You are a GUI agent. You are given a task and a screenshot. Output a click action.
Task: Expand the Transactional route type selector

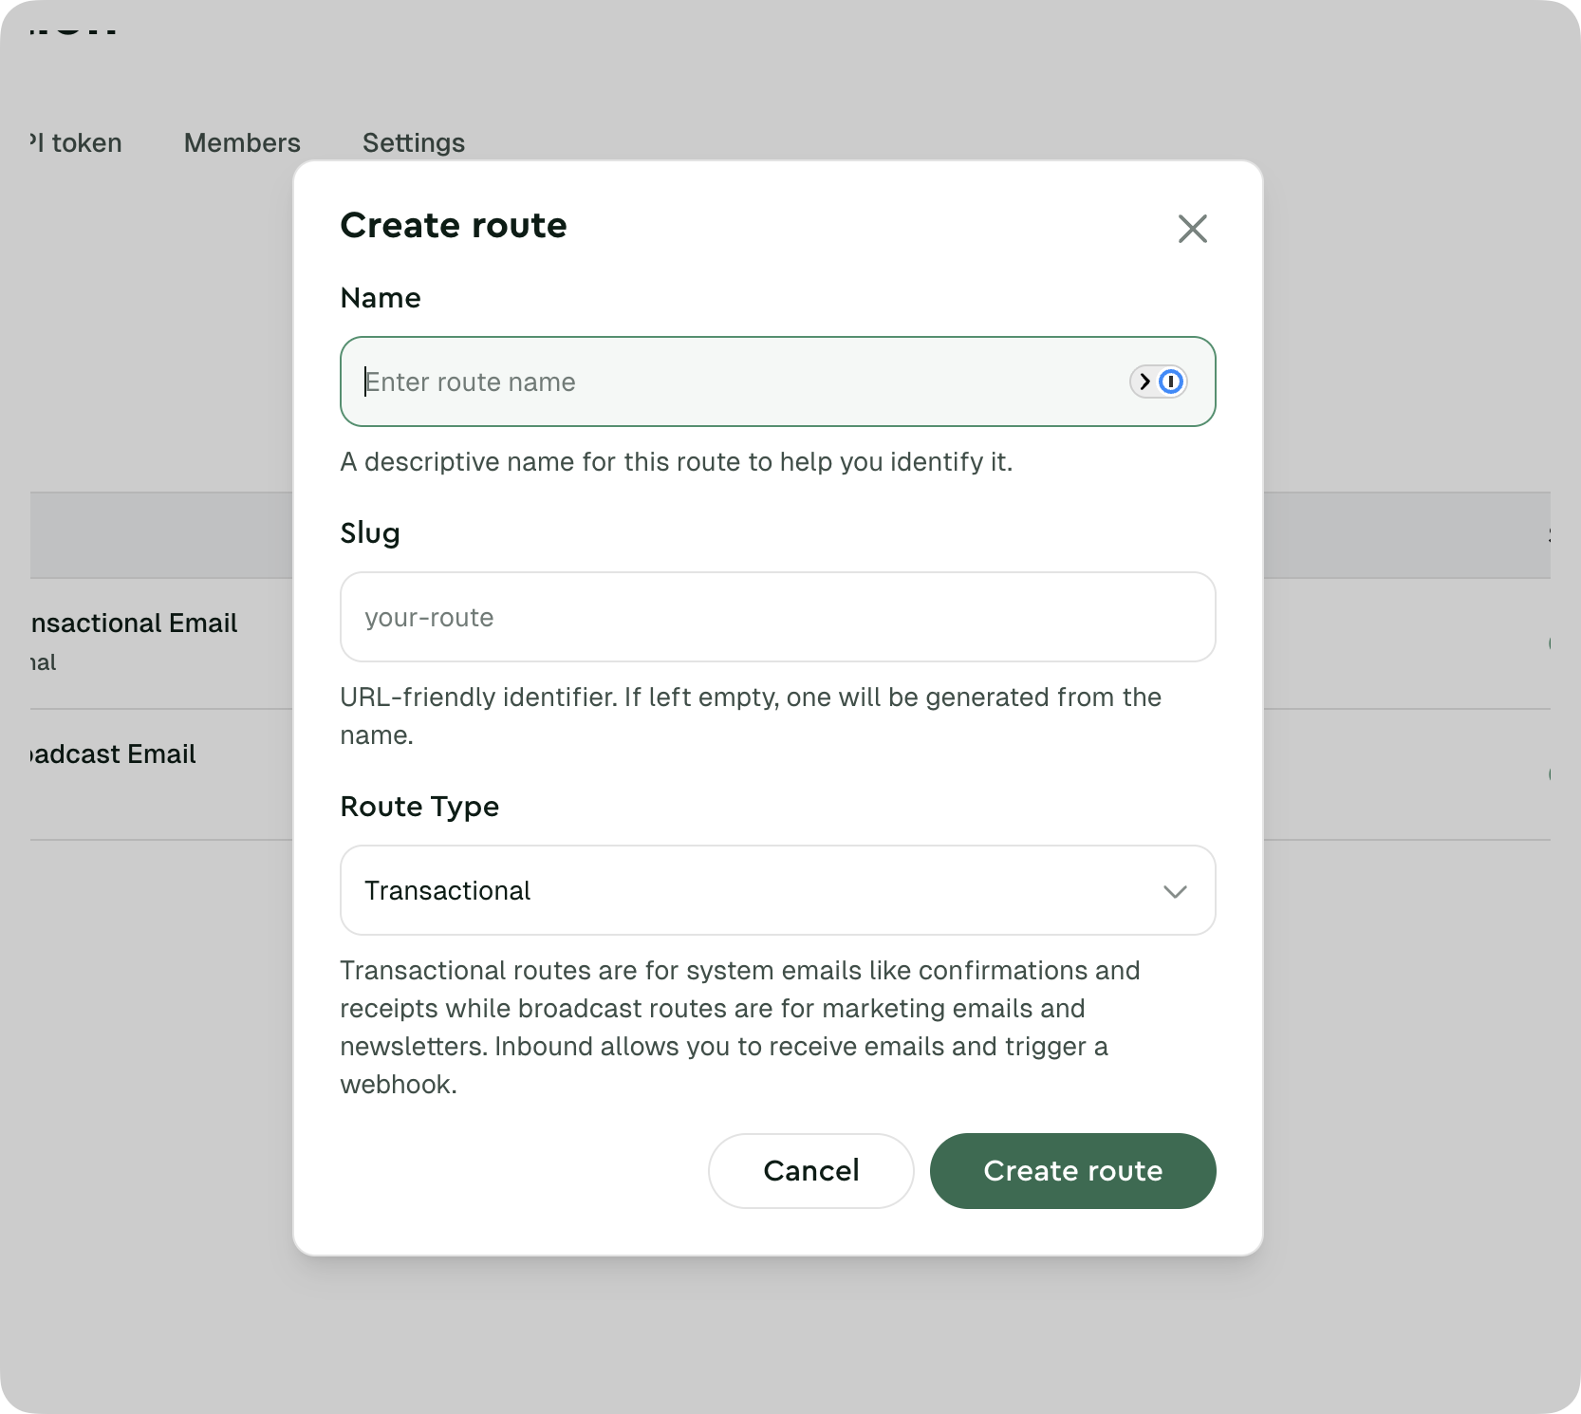pyautogui.click(x=777, y=890)
